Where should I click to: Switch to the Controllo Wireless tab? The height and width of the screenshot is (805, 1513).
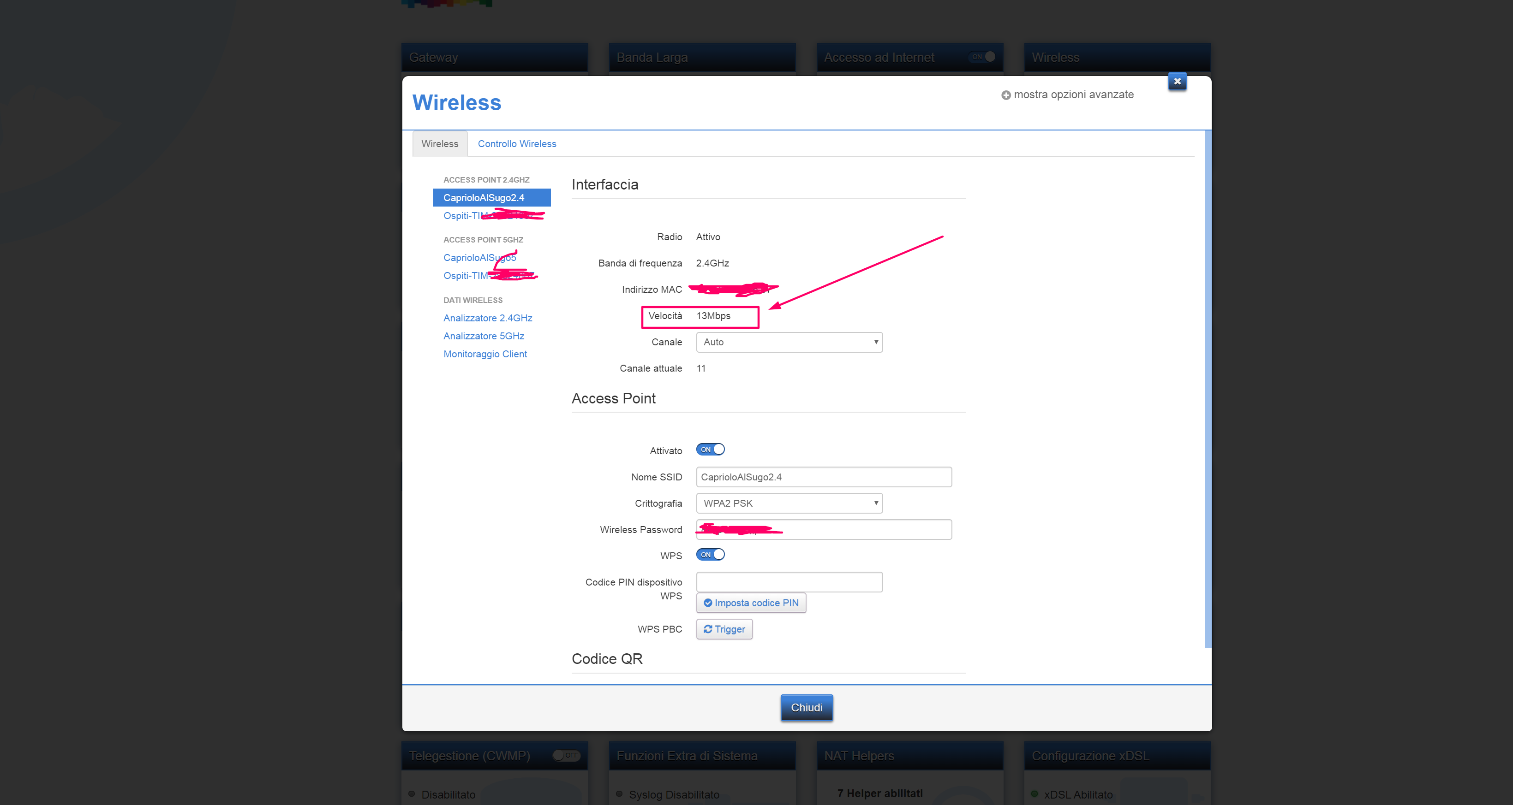[x=517, y=144]
